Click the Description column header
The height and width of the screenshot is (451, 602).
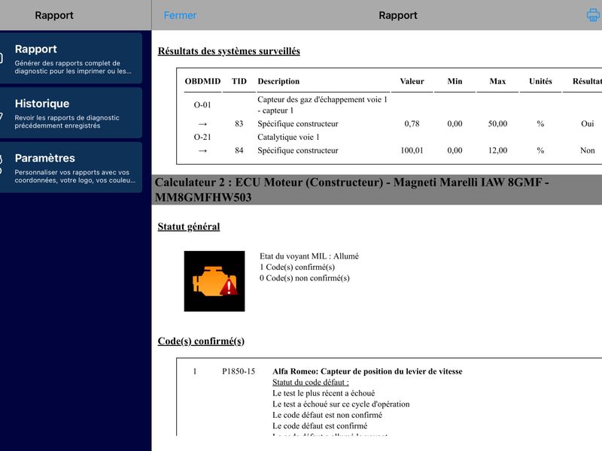click(278, 81)
